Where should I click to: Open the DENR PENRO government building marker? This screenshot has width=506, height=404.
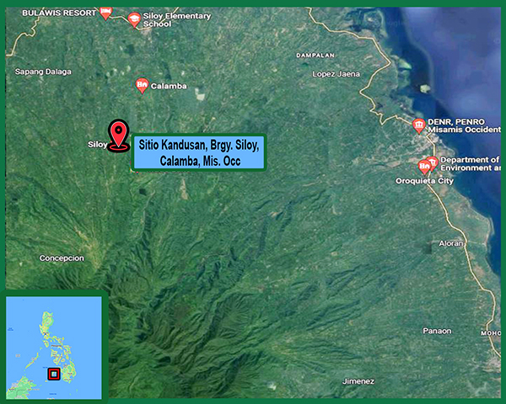[418, 125]
